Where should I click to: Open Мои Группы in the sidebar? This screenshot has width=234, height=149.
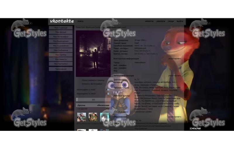tap(61, 55)
